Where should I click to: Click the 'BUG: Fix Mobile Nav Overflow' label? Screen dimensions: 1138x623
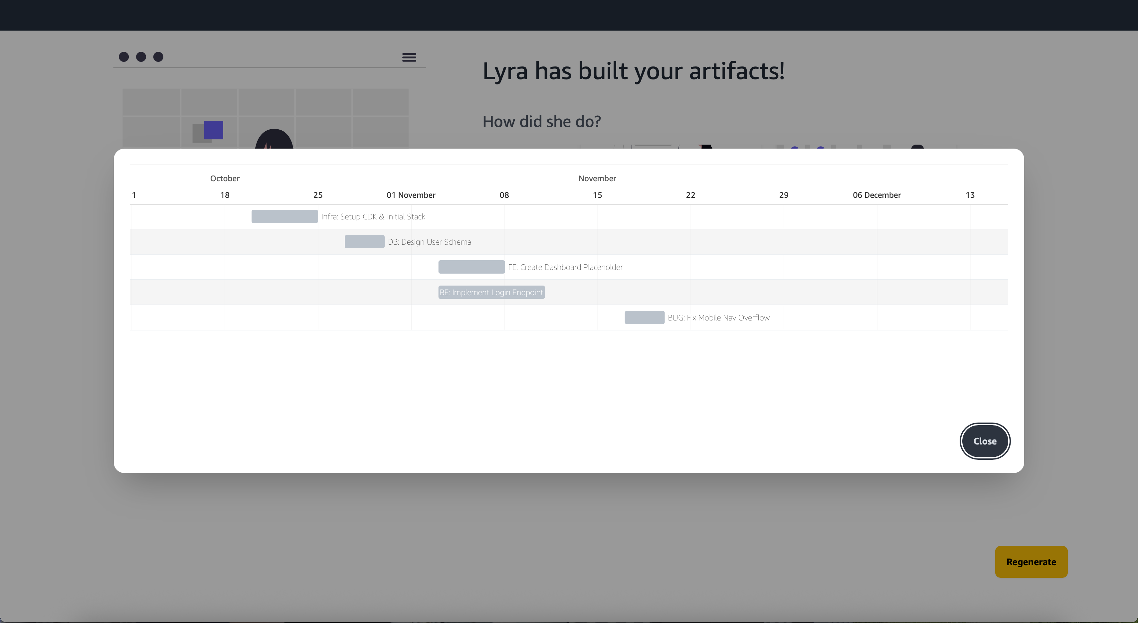pos(718,318)
